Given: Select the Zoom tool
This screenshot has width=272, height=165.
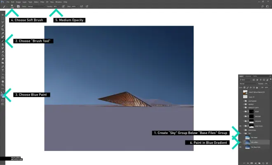Looking at the screenshot, I should coord(2,85).
